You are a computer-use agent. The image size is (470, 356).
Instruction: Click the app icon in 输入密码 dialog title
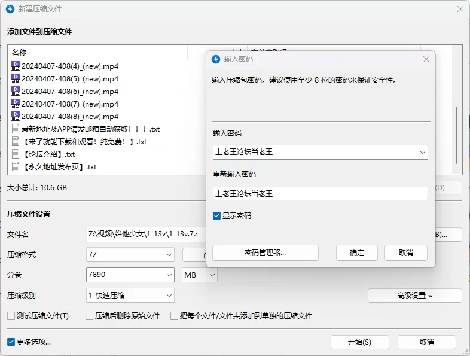pos(216,59)
